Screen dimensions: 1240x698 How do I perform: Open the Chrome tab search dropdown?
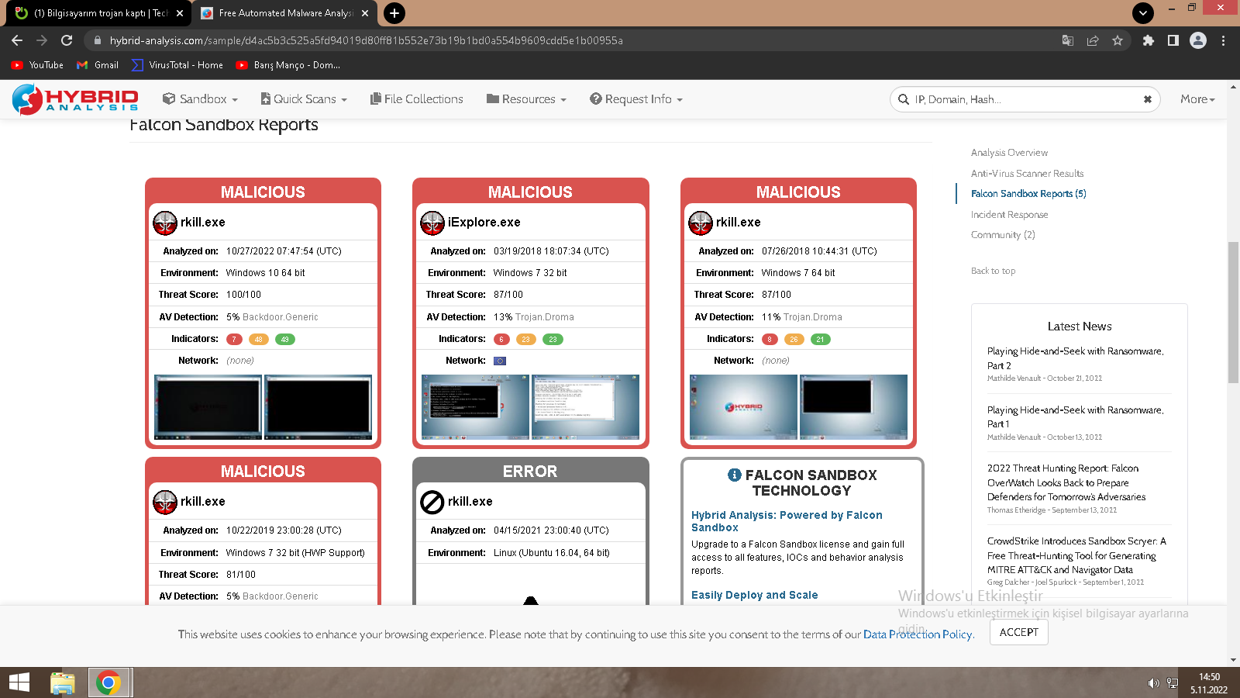(x=1143, y=12)
